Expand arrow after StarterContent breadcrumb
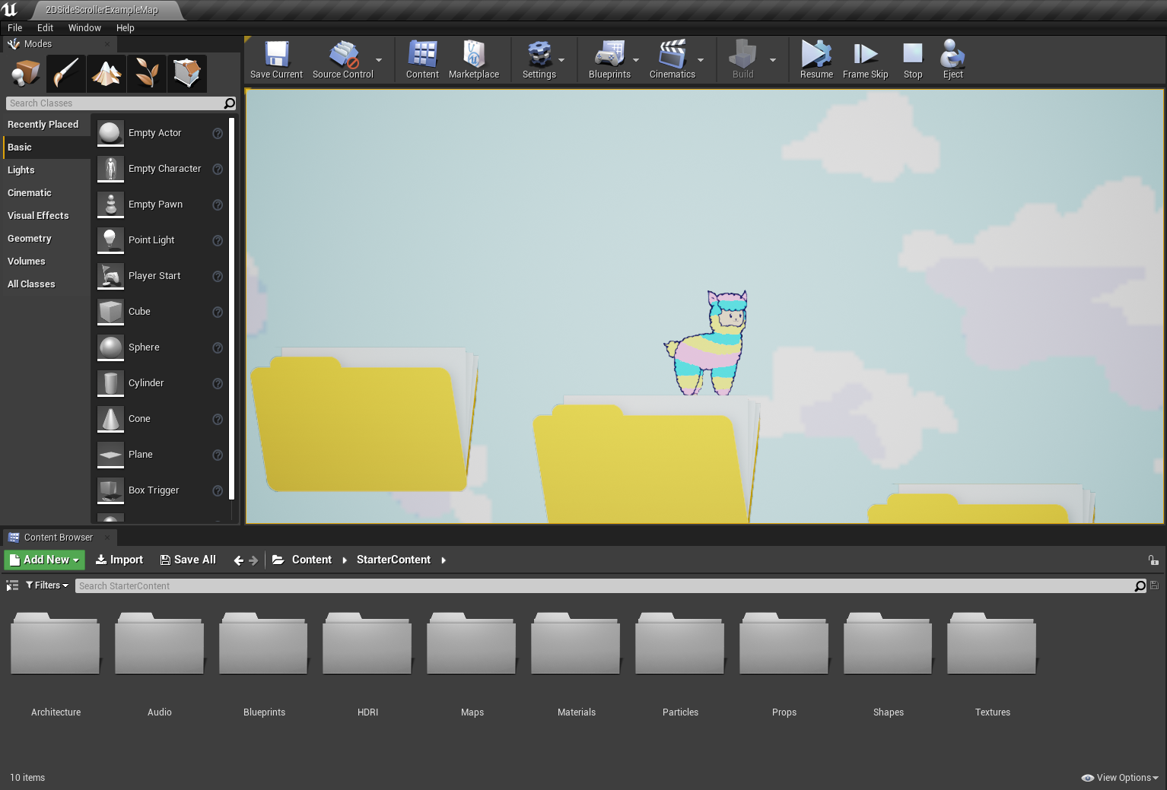 tap(444, 560)
